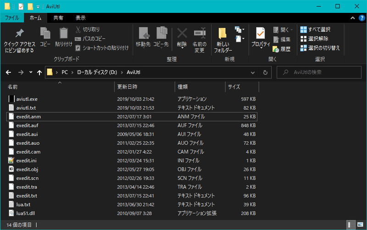Click the History (履歴) ribbon command
Viewport: 367px width, 230px height.
282,49
